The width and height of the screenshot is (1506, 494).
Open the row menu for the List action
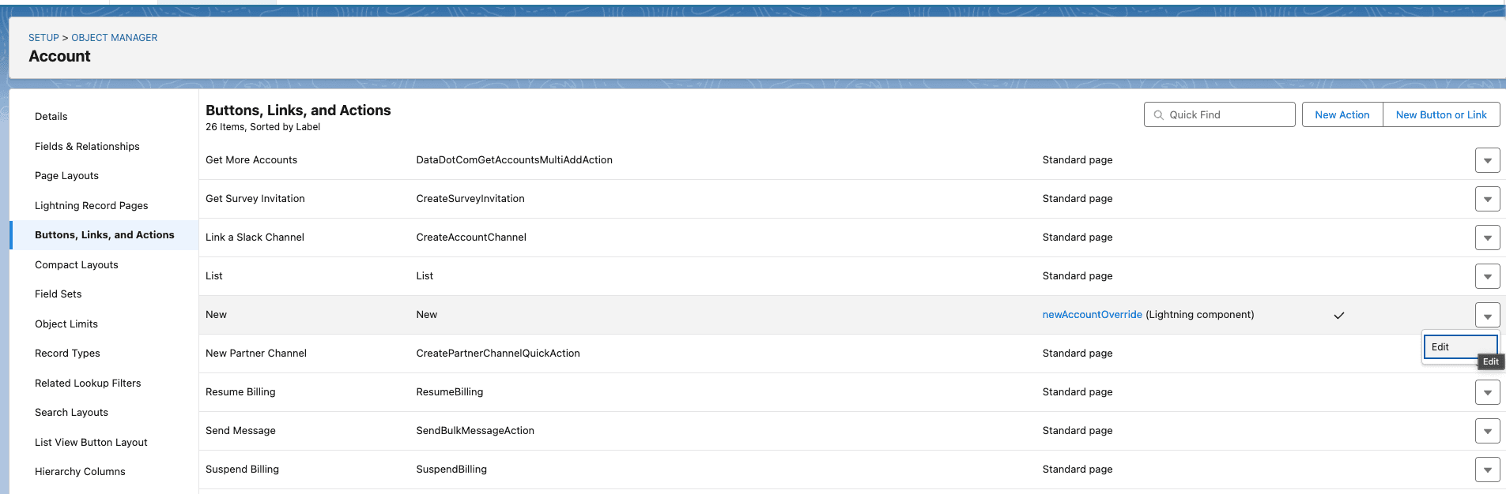[x=1487, y=276]
